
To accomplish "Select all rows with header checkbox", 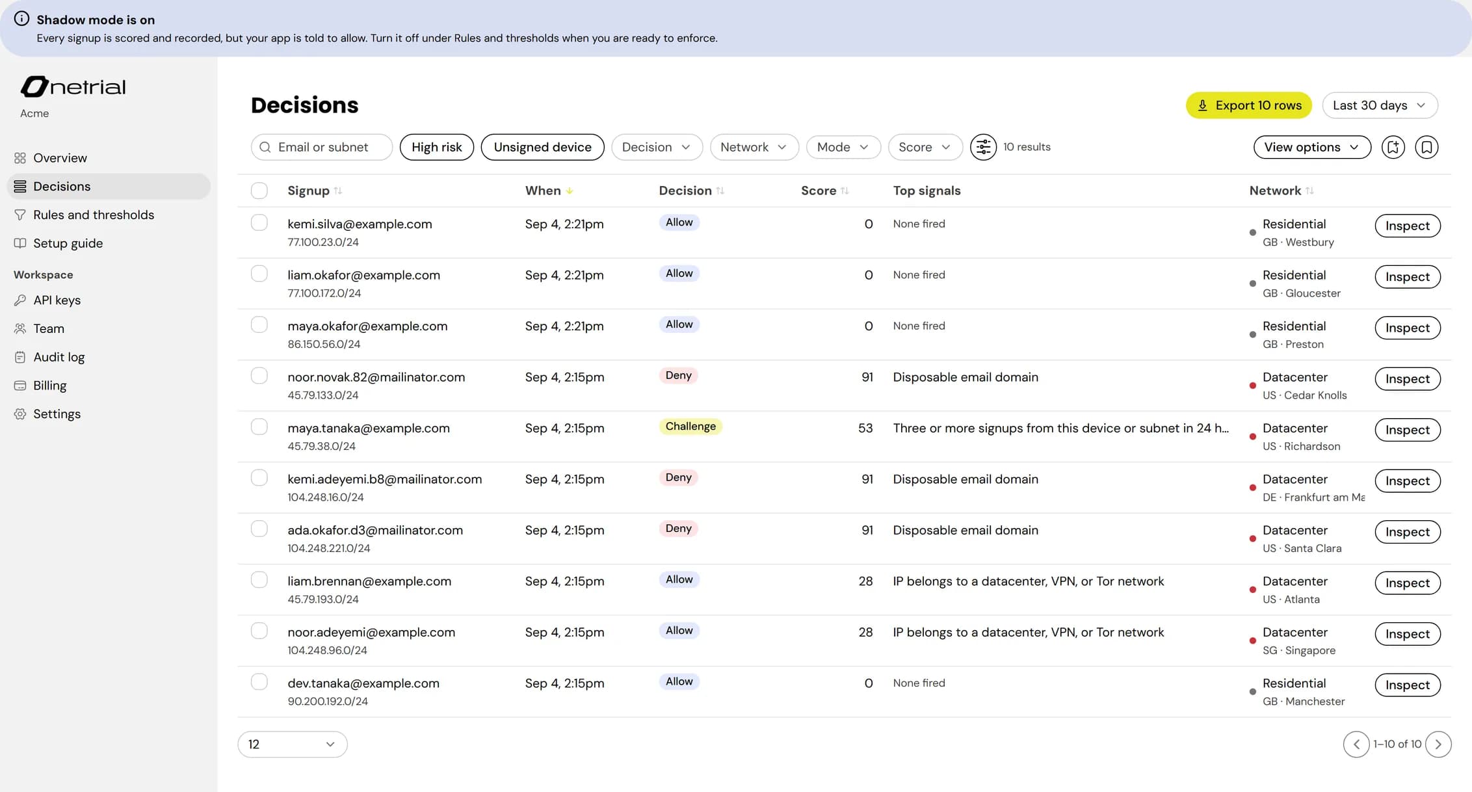I will 259,191.
